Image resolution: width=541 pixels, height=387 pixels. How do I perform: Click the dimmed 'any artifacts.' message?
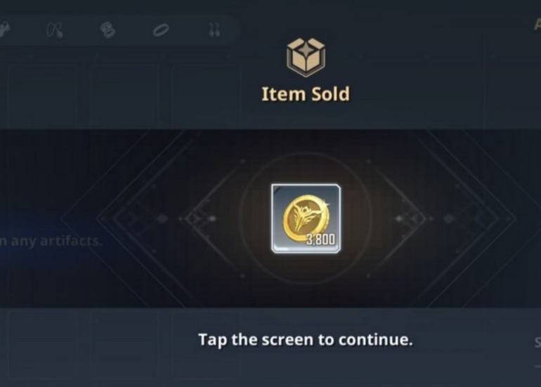51,241
